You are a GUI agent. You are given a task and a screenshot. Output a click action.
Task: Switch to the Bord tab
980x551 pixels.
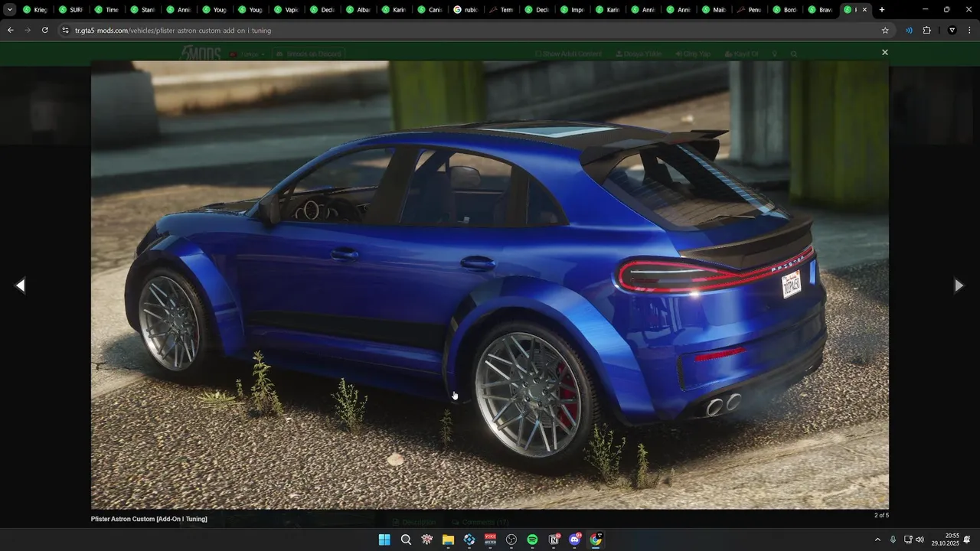click(784, 10)
